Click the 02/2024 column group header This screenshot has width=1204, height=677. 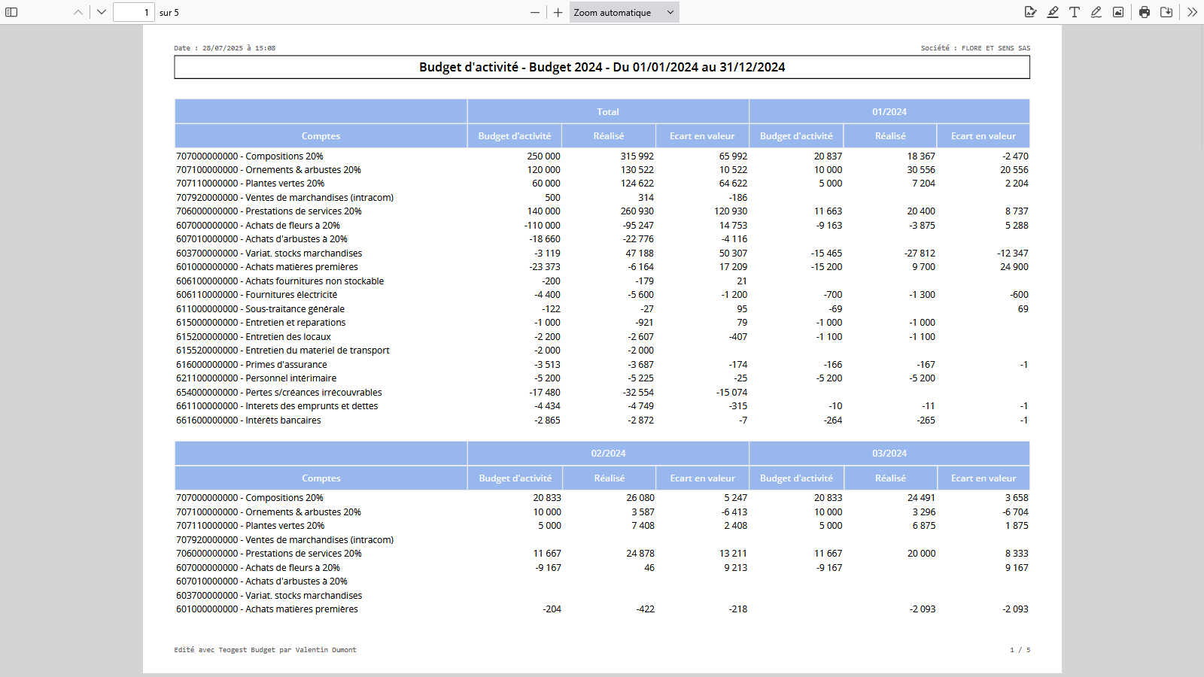pos(608,454)
